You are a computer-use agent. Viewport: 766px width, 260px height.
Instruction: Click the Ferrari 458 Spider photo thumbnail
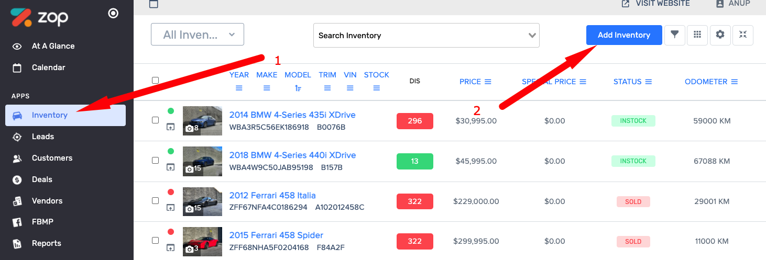(202, 242)
